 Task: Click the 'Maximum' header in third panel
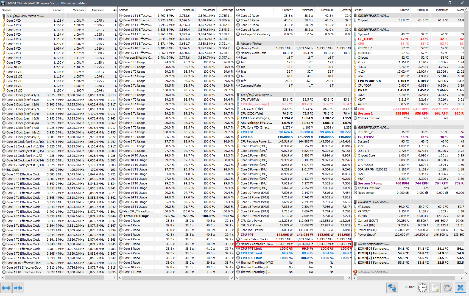(327, 10)
